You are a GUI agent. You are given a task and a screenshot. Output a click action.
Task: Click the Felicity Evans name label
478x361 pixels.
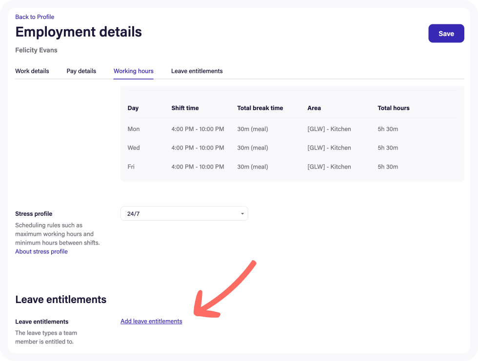click(36, 50)
